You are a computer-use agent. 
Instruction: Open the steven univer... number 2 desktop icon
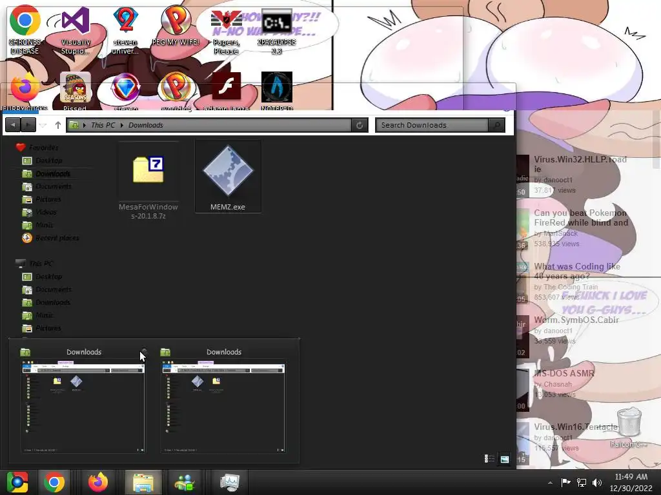[125, 30]
